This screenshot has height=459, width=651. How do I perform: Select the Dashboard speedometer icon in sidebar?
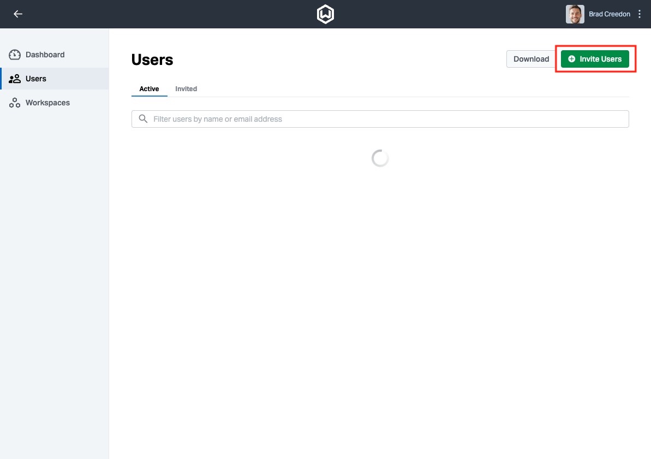click(x=14, y=55)
